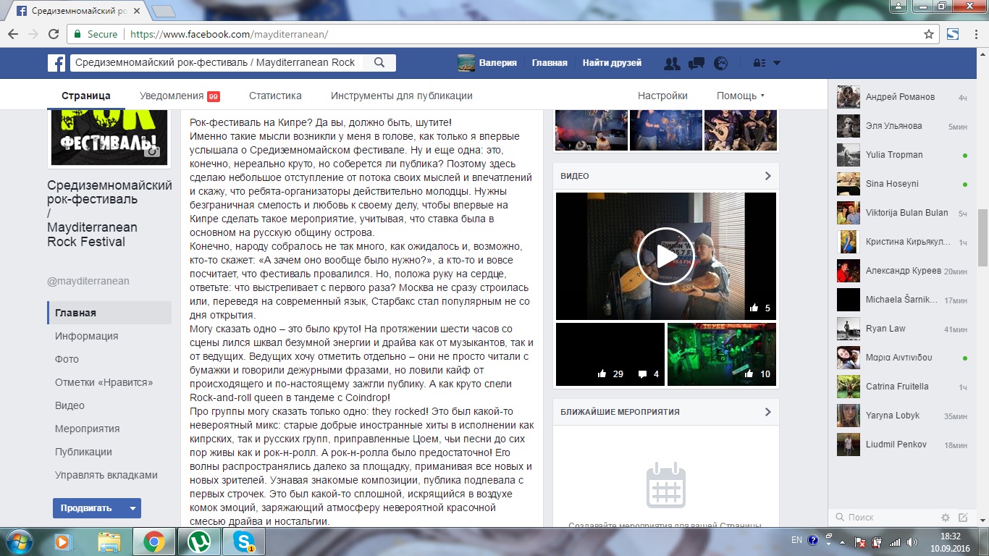The image size is (989, 556).
Task: Open Skype from the taskbar
Action: click(244, 542)
